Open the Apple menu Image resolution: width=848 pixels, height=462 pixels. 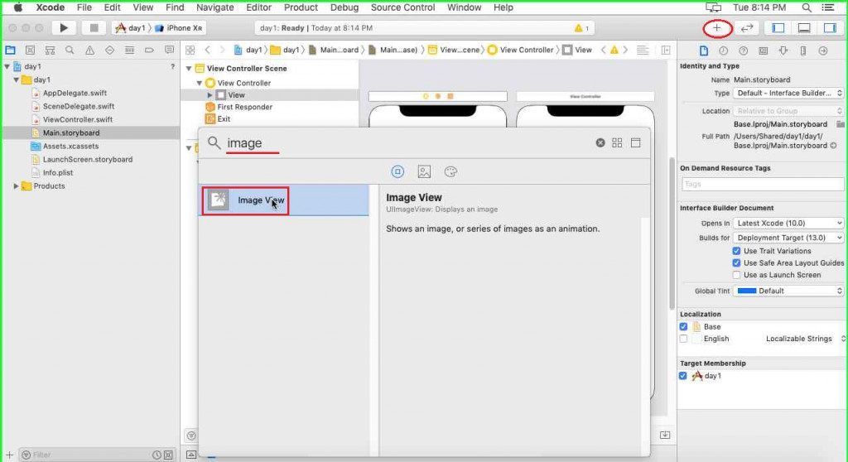pos(18,7)
